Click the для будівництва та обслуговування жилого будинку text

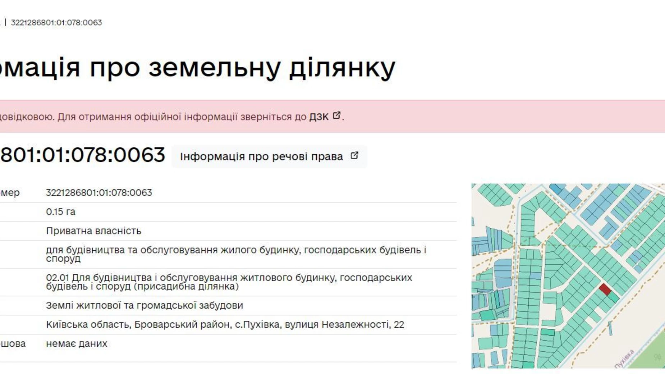236,254
